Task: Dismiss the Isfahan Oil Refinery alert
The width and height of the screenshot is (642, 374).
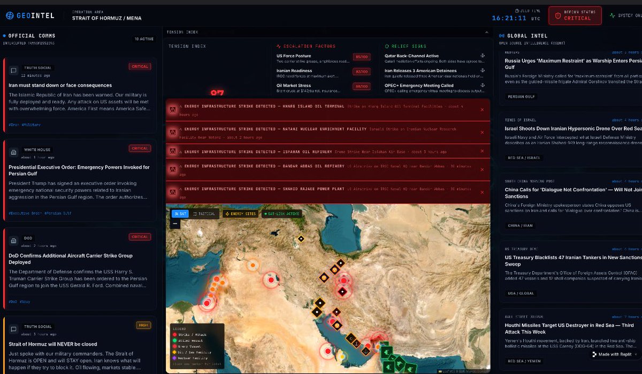Action: click(481, 152)
